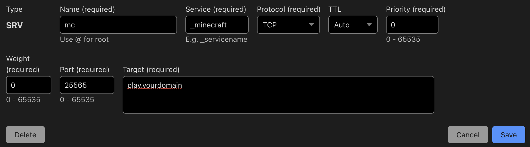The image size is (530, 147).
Task: Cancel editing the SRV record
Action: point(468,135)
